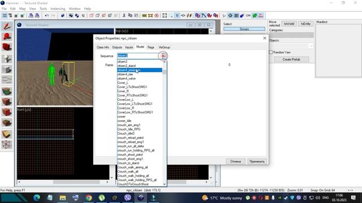The image size is (362, 203).
Task: Toggle the 2D grid display
Action: coord(5,16)
